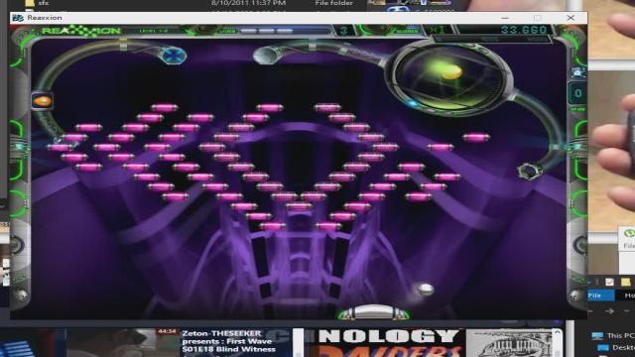Click the round knob on the lower right frame
Screen dimensions: 635x357
point(574,296)
